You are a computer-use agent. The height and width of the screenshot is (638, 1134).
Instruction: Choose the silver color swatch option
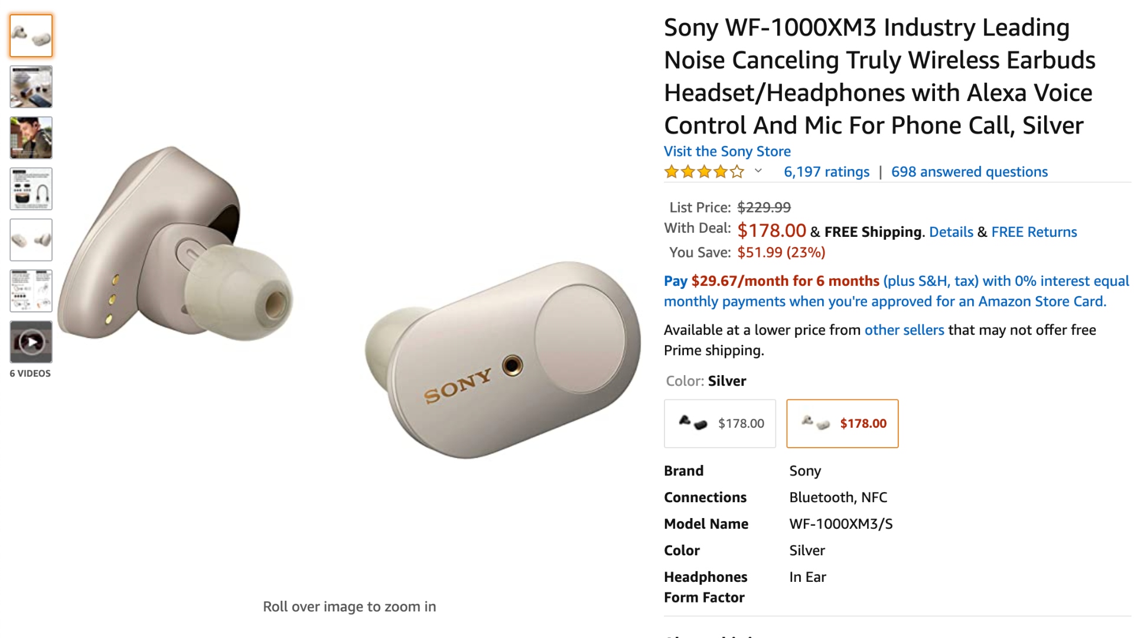pos(842,424)
